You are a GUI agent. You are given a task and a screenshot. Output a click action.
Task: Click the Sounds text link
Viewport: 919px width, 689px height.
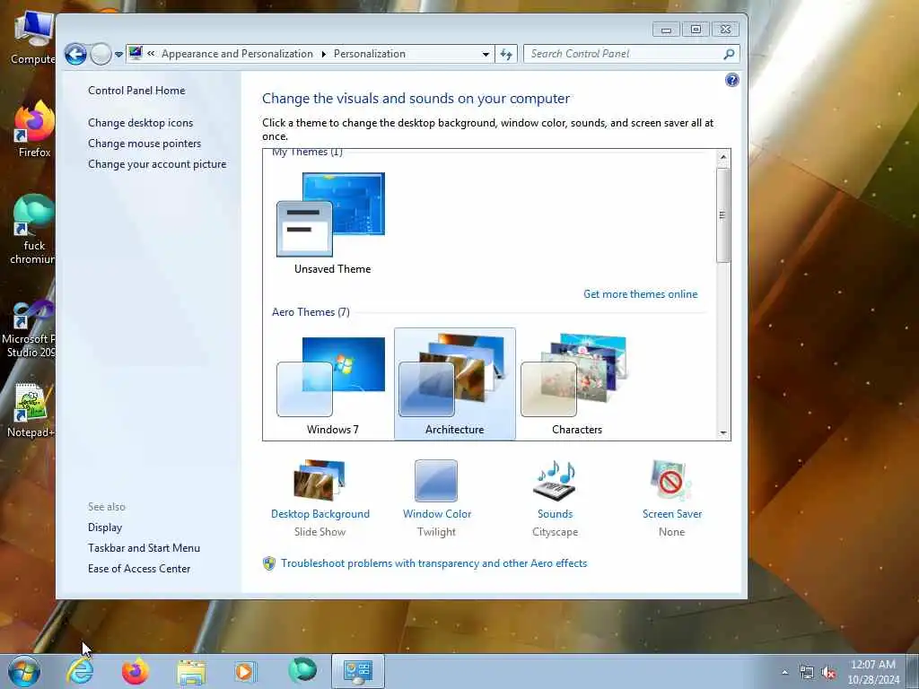click(555, 514)
